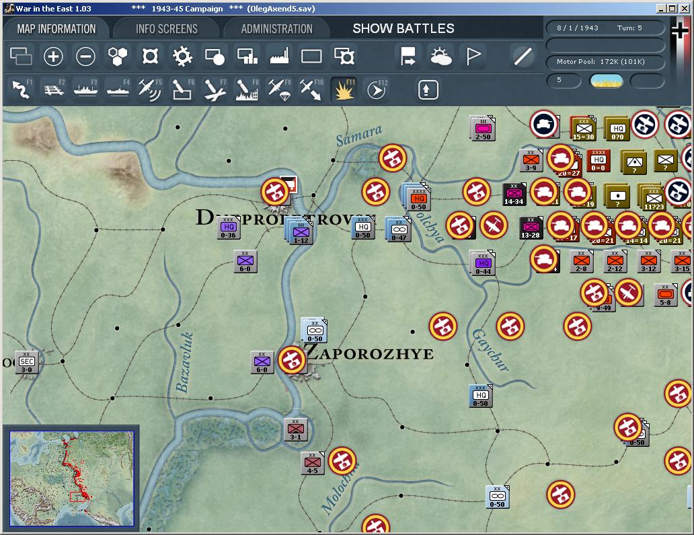This screenshot has height=535, width=694.
Task: Select the 3-1 infantry unit counter
Action: tap(295, 429)
